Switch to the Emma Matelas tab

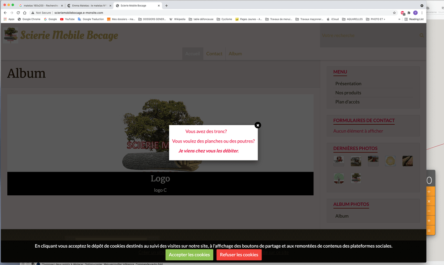(x=89, y=5)
